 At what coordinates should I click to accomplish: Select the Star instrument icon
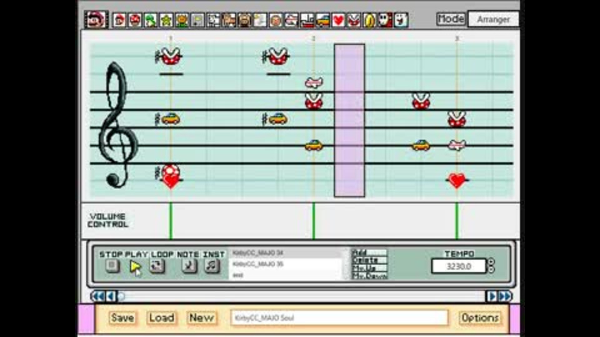pos(166,20)
